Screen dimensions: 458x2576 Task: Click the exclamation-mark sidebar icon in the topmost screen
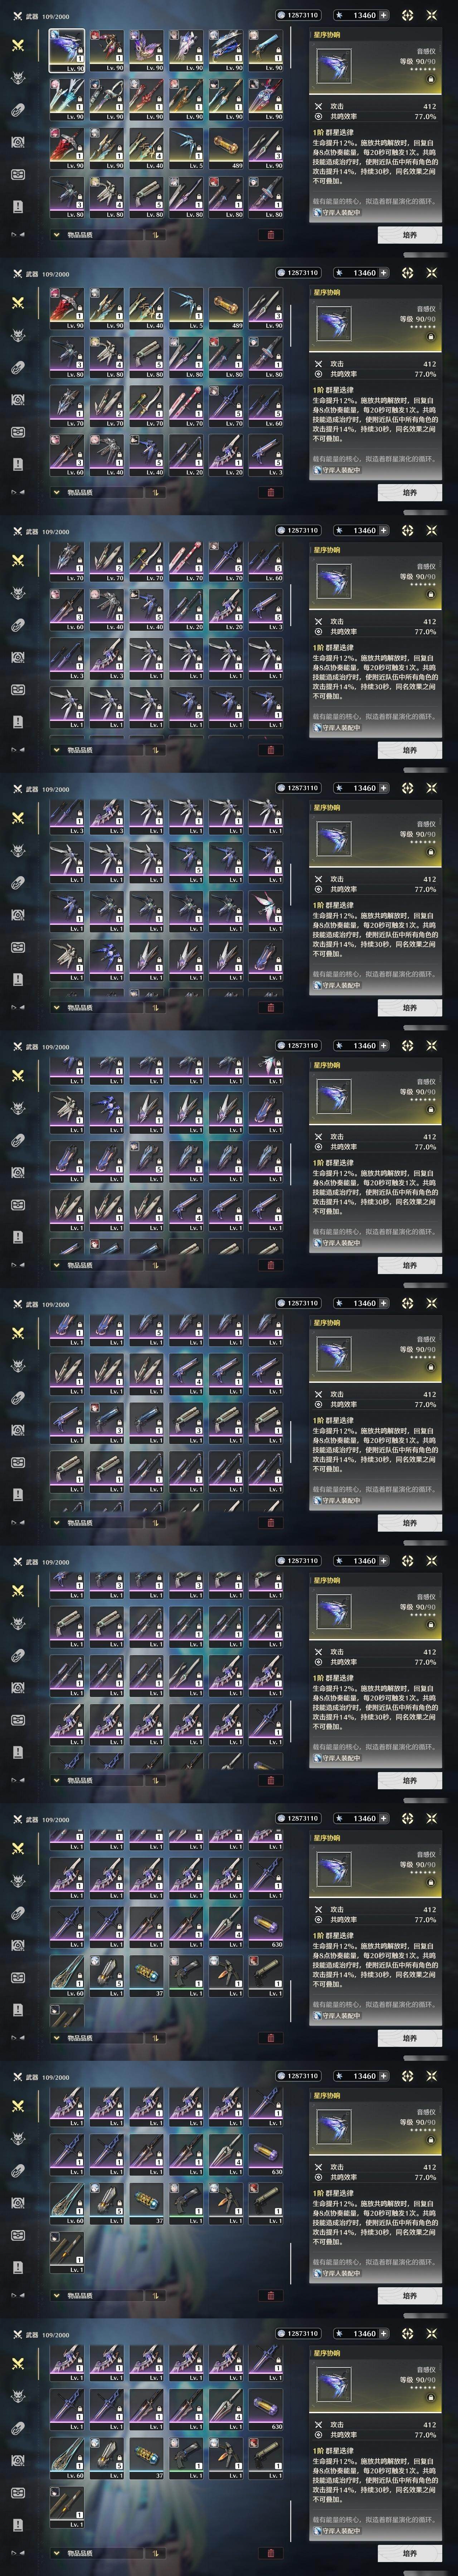coord(17,206)
